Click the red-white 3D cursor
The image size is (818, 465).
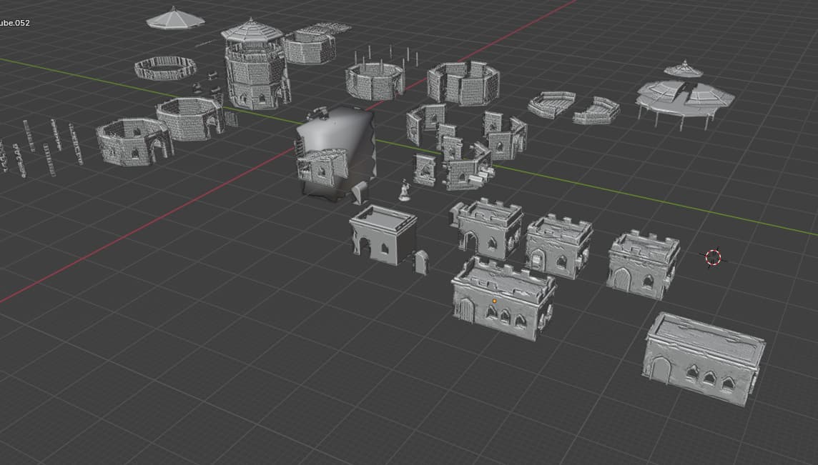(x=713, y=257)
